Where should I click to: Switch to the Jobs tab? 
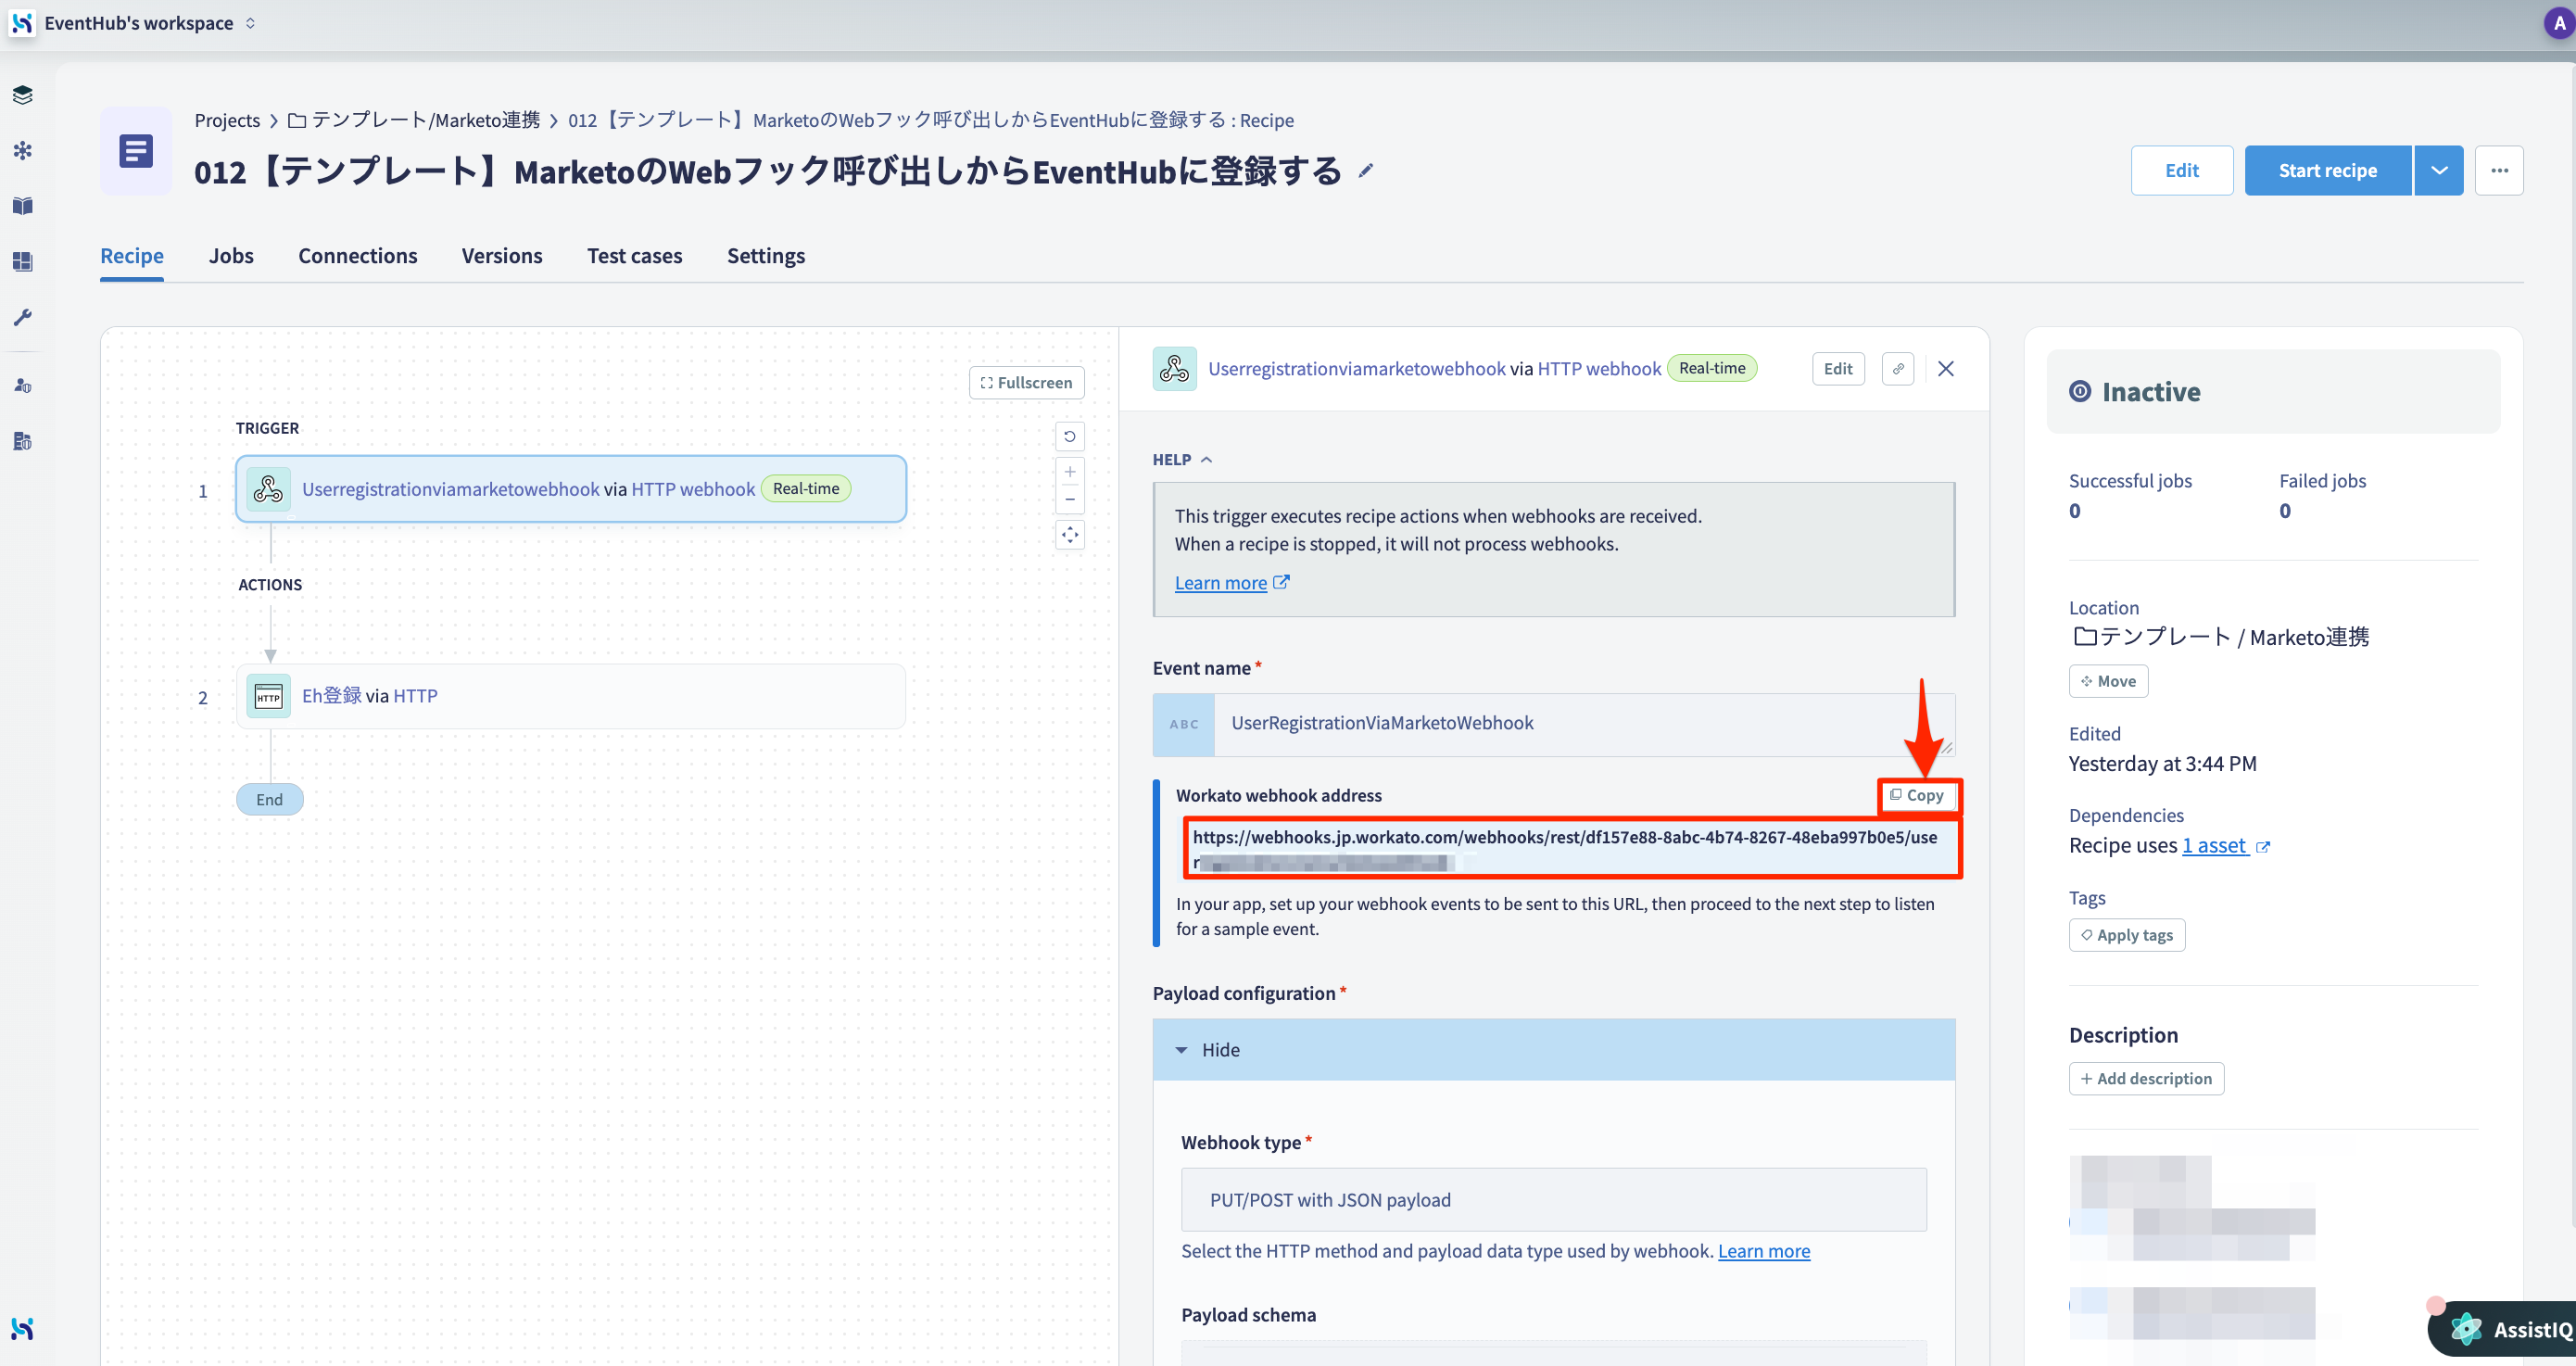tap(231, 256)
